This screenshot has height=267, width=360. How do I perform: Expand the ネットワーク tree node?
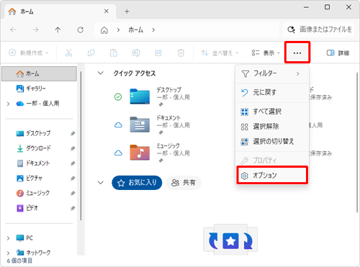tap(9, 253)
